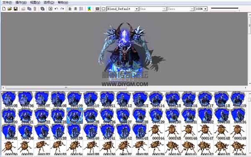Redo the last action

click(62, 9)
